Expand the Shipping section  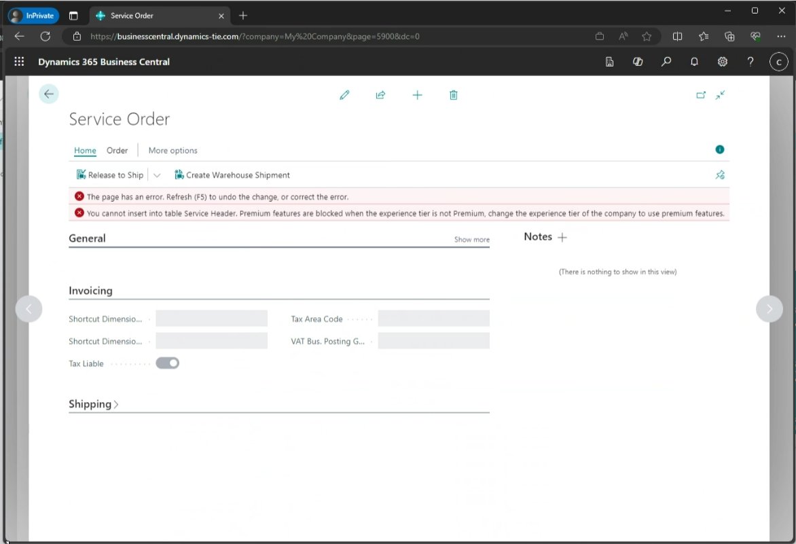(x=94, y=404)
